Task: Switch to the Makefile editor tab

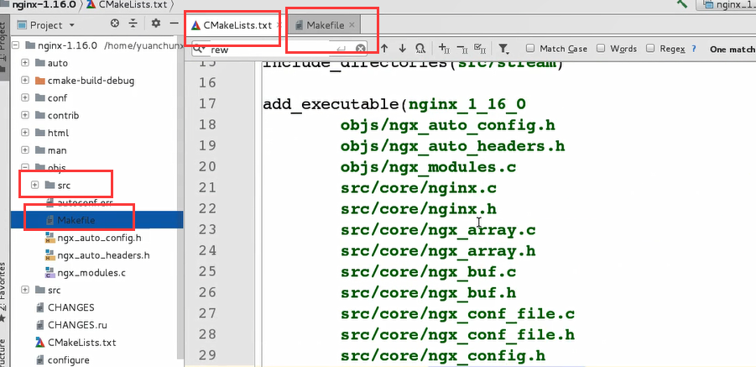Action: click(326, 25)
